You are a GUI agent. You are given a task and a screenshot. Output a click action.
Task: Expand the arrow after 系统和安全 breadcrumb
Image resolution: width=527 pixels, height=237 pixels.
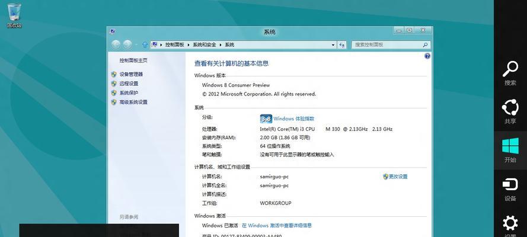tap(221, 44)
